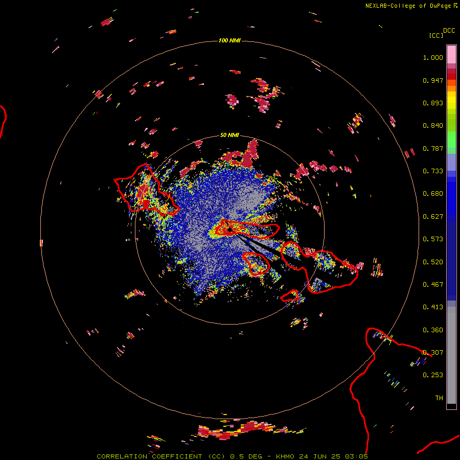The image size is (460, 460).
Task: Pick the bright green color bar segment by 0.787
Action: [451, 140]
